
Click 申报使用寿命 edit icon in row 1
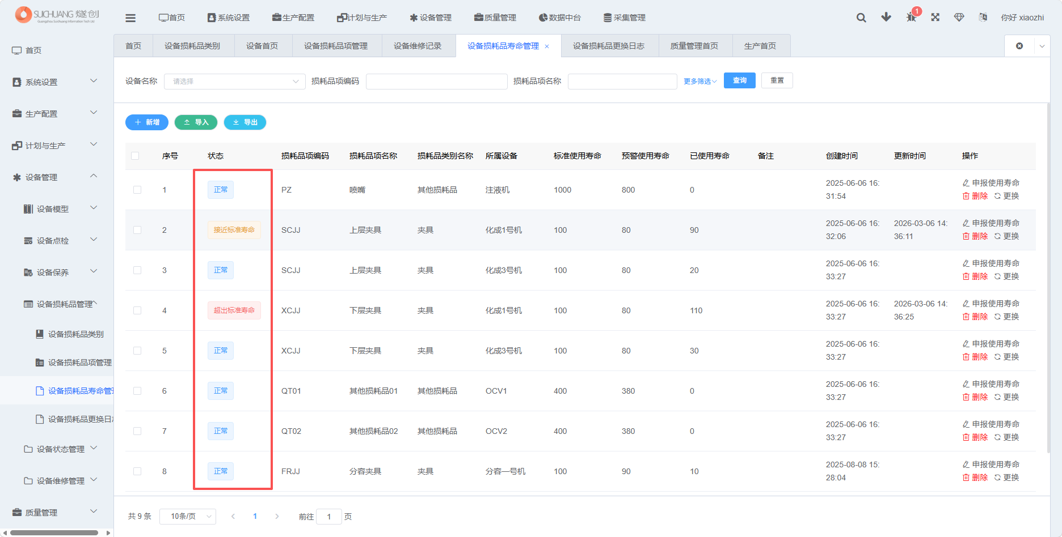pos(966,183)
